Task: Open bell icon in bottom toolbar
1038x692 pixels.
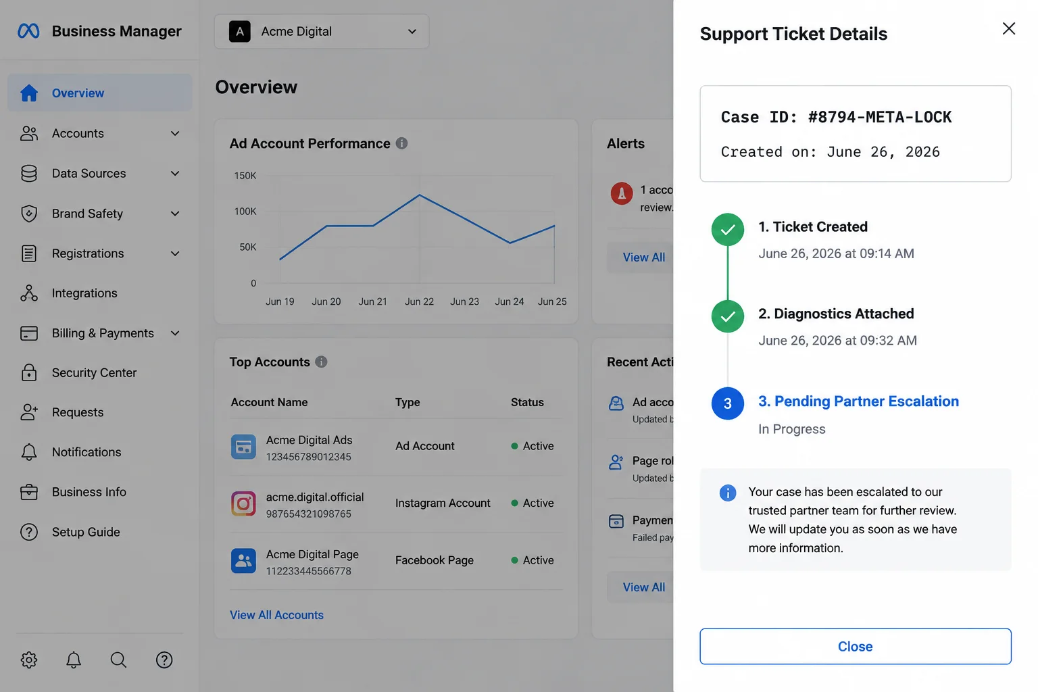Action: click(74, 660)
